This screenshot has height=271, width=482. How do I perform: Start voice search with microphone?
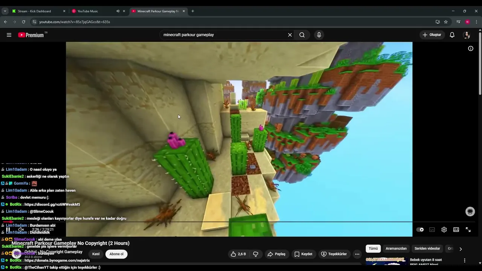(x=319, y=35)
